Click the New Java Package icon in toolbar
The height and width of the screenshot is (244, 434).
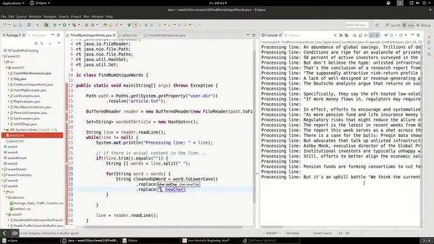[87, 25]
